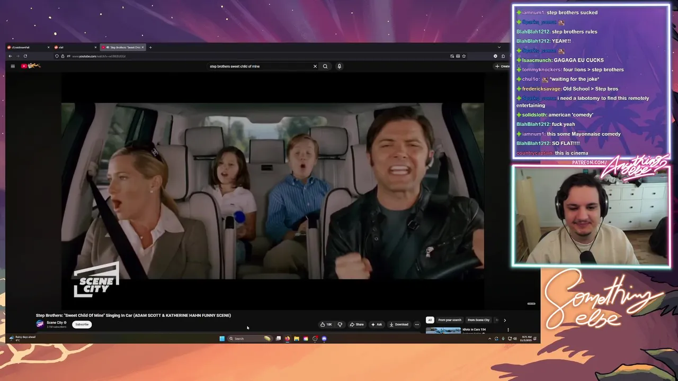Reload the page with the refresh icon

click(25, 56)
